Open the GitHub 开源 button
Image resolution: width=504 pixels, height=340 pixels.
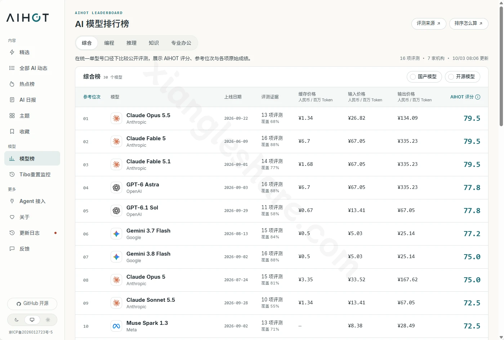click(x=32, y=304)
